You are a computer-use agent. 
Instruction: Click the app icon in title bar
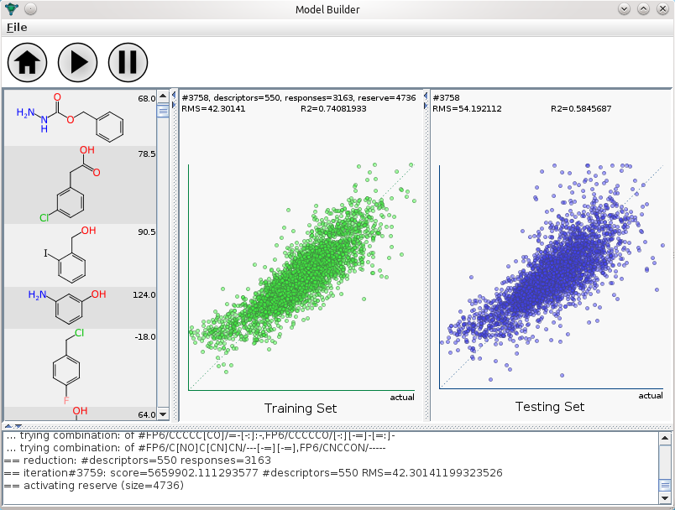[x=10, y=8]
